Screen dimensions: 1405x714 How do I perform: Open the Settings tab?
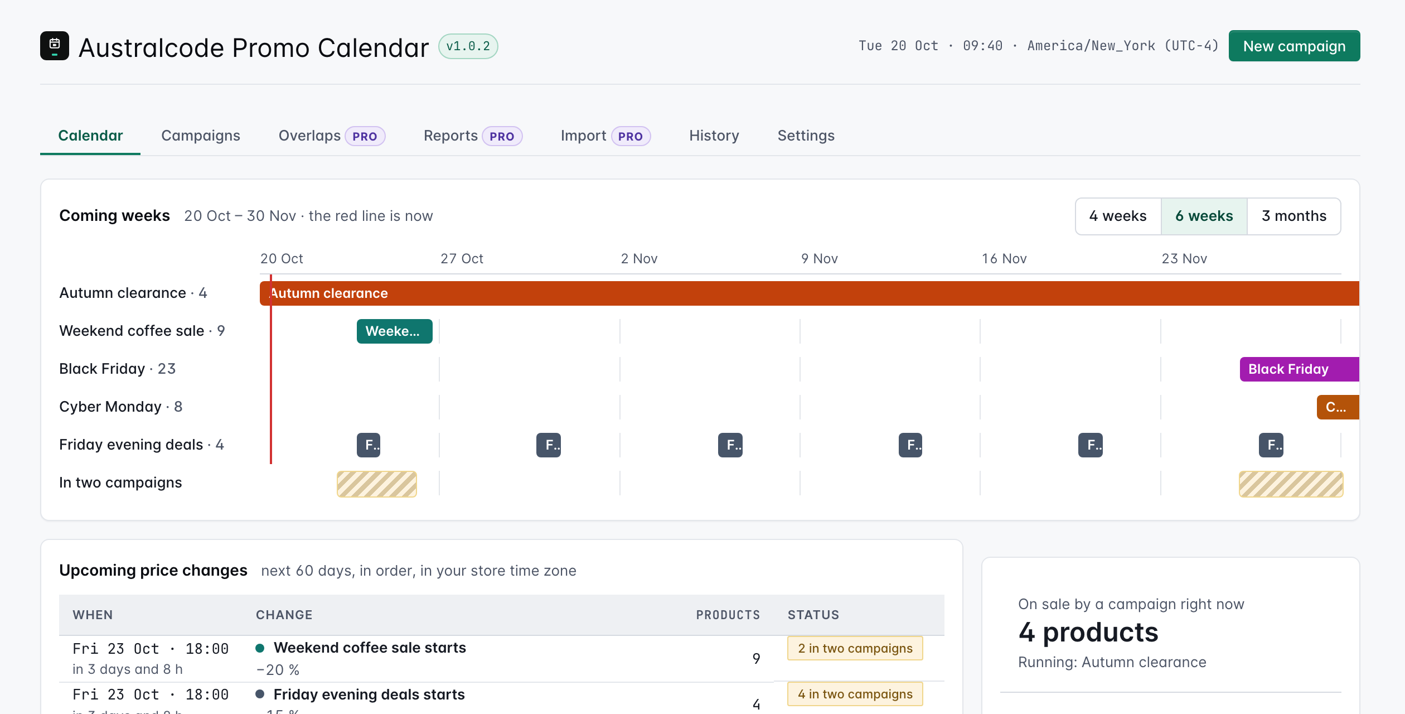[x=806, y=136]
